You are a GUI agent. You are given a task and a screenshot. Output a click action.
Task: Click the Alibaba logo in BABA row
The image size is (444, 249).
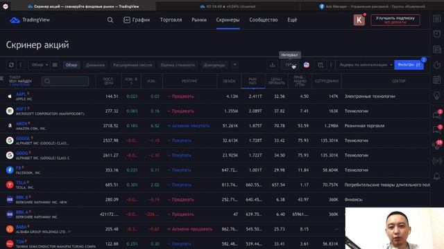(x=10, y=229)
